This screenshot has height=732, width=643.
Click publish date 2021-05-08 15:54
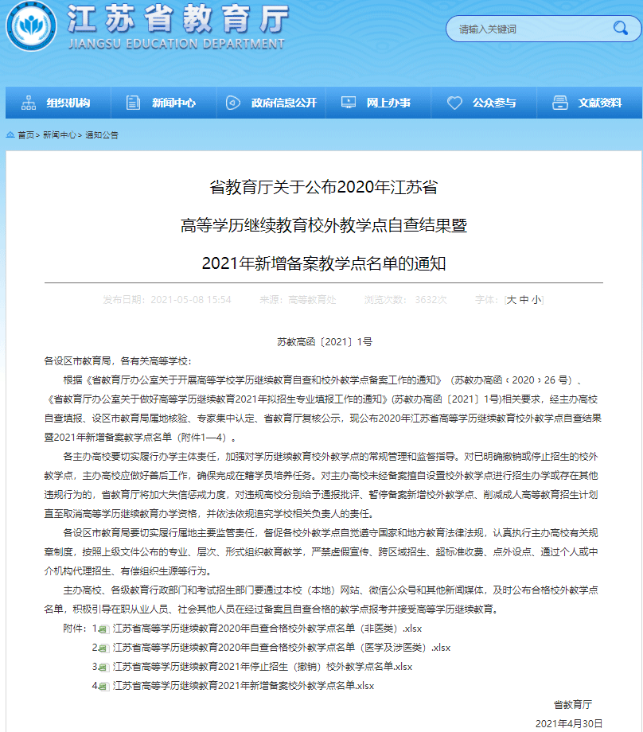tap(190, 300)
